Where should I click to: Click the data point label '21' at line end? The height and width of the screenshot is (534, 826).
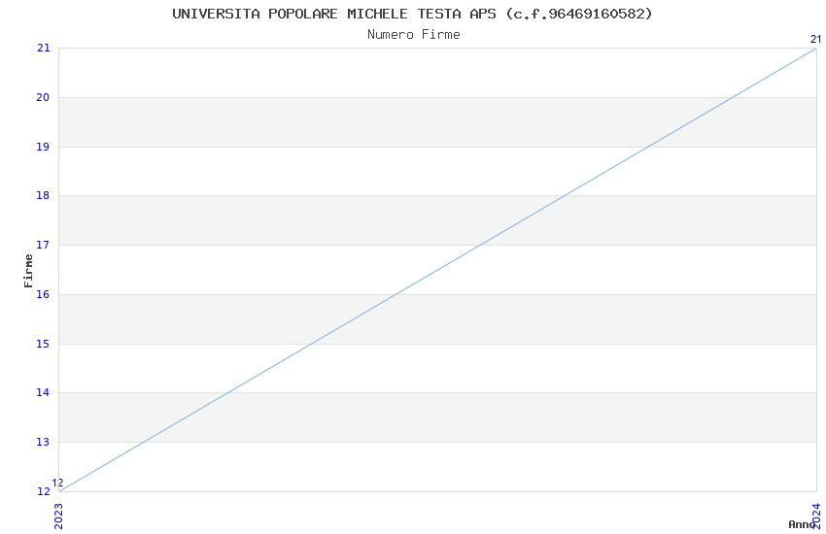pyautogui.click(x=815, y=39)
